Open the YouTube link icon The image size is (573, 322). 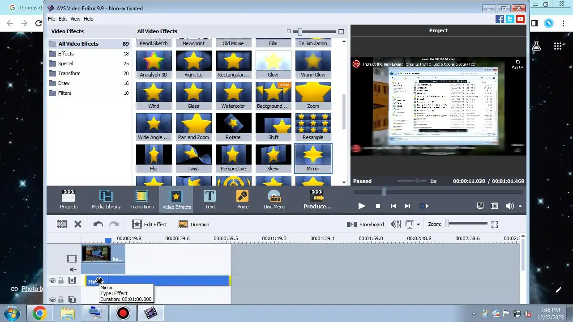[x=520, y=19]
